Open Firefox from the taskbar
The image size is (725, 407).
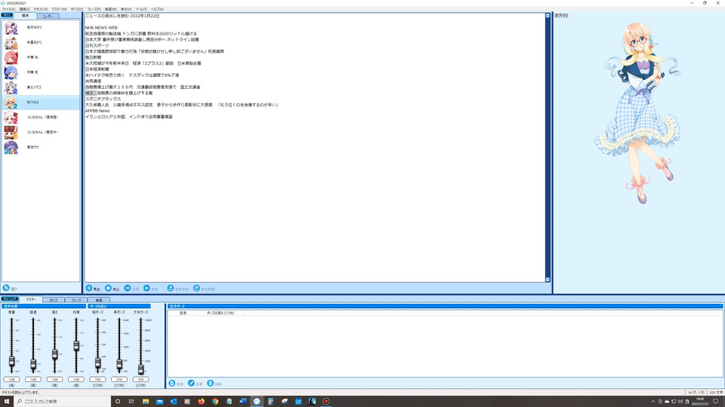[x=201, y=402]
